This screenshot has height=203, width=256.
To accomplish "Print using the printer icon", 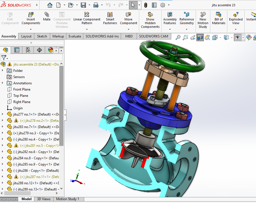I will coord(96,5).
